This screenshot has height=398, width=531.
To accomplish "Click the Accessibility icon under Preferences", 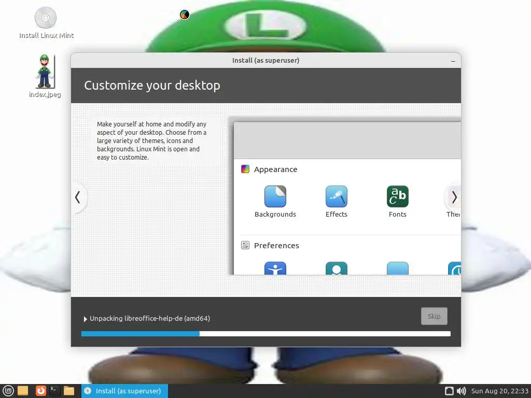I will pyautogui.click(x=275, y=268).
